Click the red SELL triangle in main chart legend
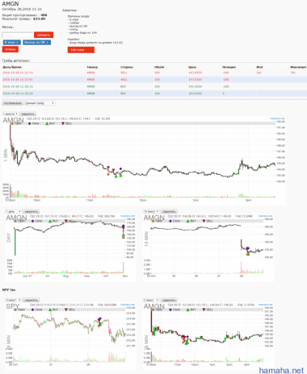This screenshot has height=374, width=307. (63, 123)
